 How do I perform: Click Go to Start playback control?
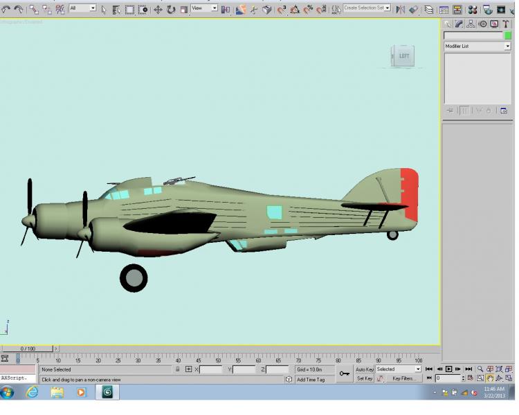[x=428, y=369]
